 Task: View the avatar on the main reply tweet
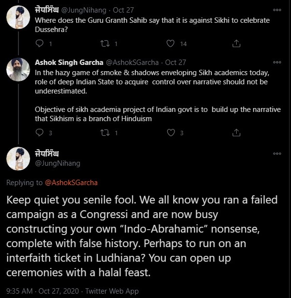[18, 159]
